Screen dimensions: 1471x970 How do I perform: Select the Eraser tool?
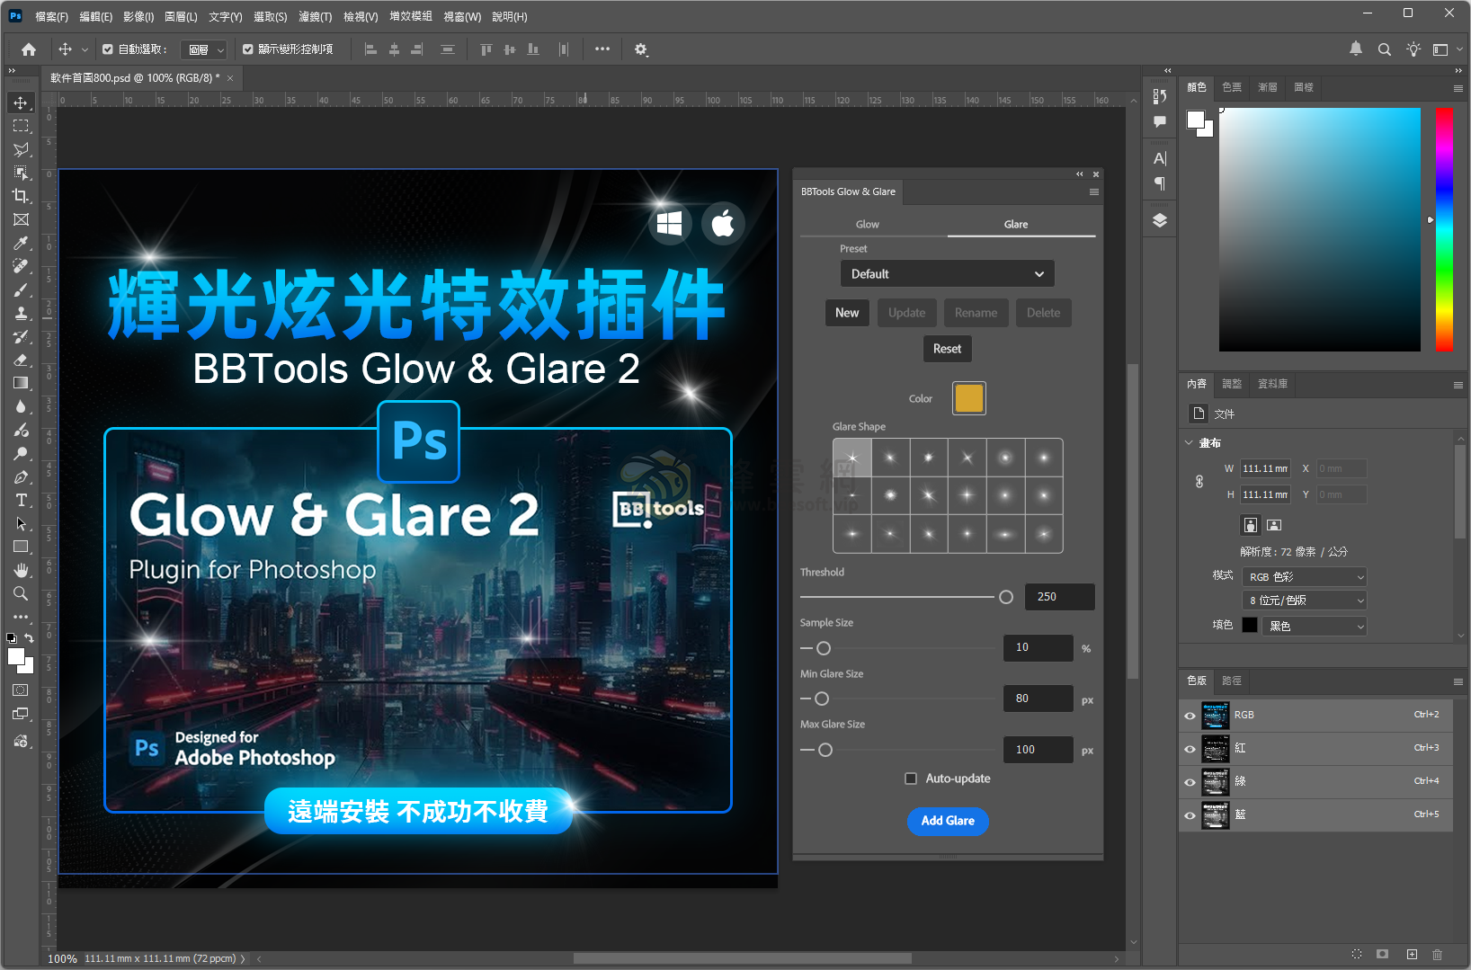pyautogui.click(x=21, y=360)
